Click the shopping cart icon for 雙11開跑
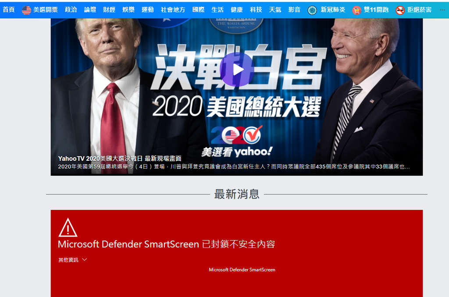Image resolution: width=449 pixels, height=297 pixels. tap(356, 11)
